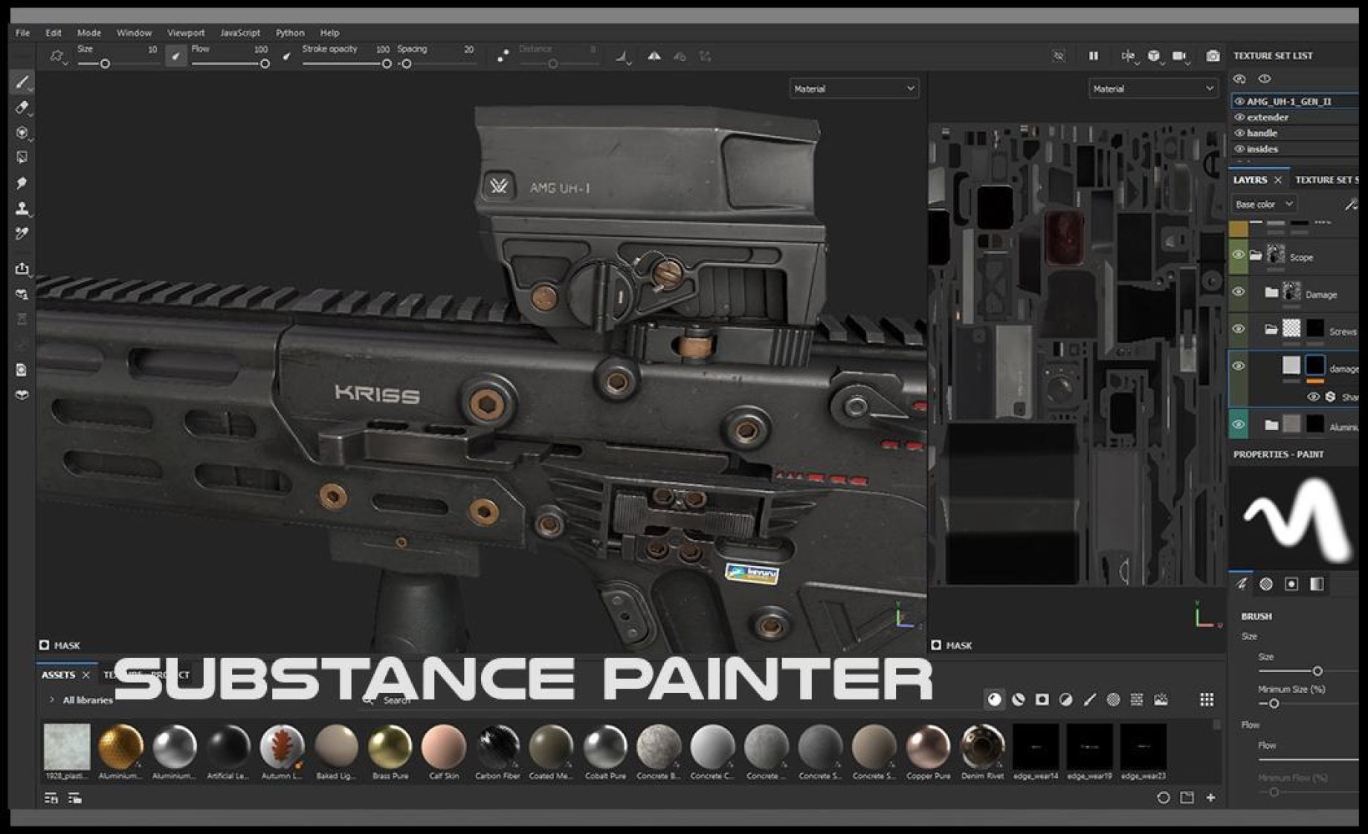Select the Brass Pure material

(x=390, y=752)
